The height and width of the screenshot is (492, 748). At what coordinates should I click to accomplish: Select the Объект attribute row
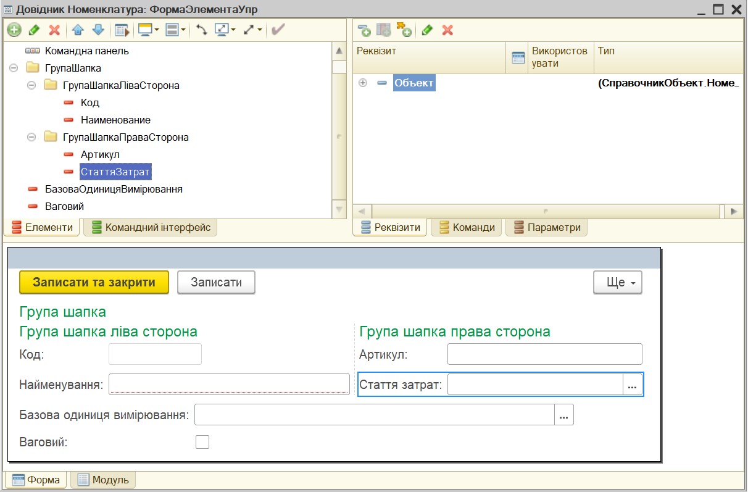click(x=414, y=83)
